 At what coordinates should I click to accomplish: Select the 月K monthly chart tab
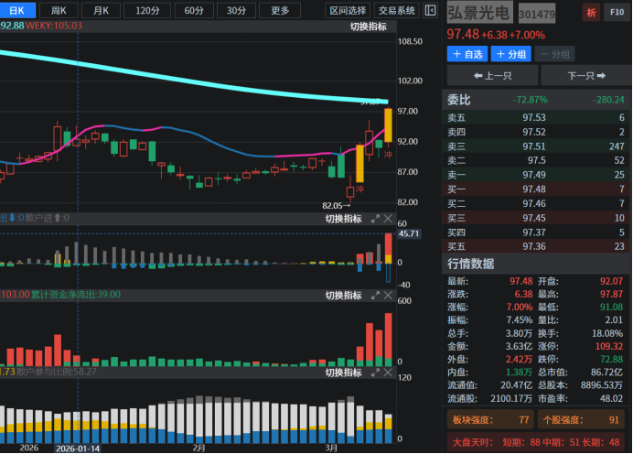pos(100,11)
